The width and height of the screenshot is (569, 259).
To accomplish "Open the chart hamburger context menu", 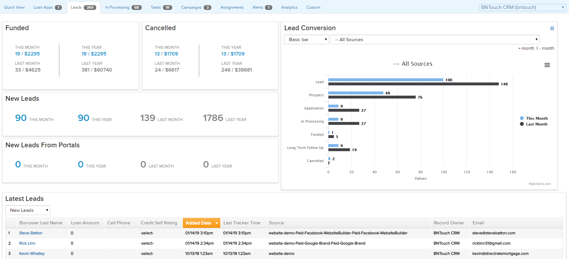I will point(547,65).
